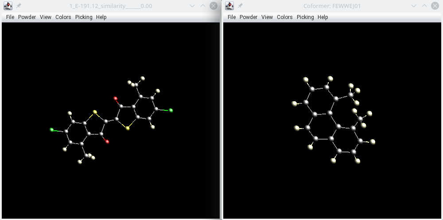443x220 pixels.
Task: Minimize the Coformer: FEWWEJ01 window
Action: click(414, 6)
